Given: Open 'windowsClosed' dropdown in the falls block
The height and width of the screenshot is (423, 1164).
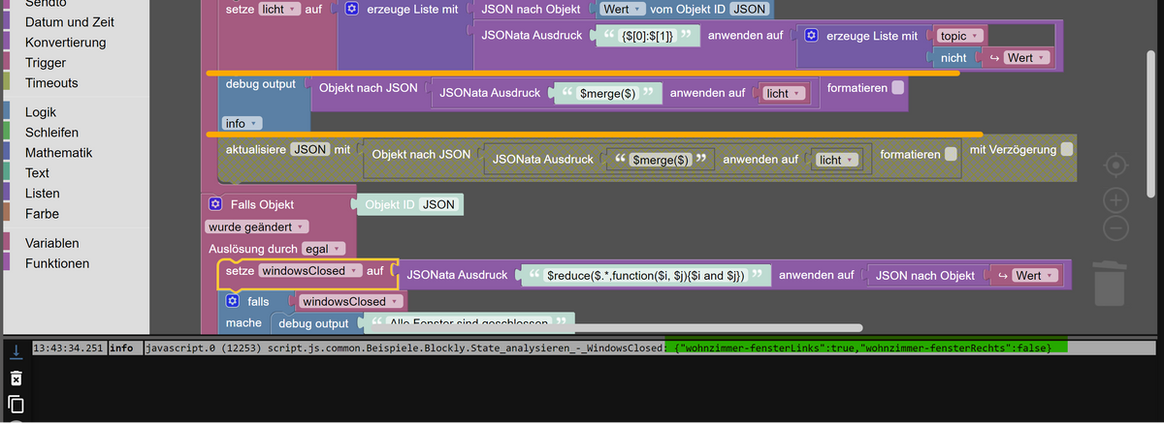Looking at the screenshot, I should click(349, 301).
